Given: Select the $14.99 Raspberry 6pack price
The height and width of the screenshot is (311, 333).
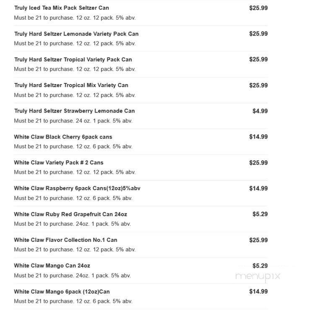Looking at the screenshot, I should [x=258, y=188].
